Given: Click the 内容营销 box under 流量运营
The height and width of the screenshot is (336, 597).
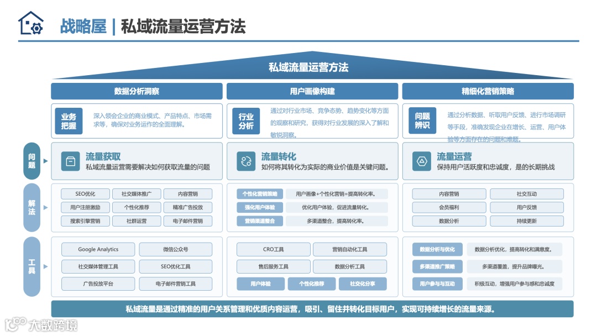Looking at the screenshot, I should 449,194.
